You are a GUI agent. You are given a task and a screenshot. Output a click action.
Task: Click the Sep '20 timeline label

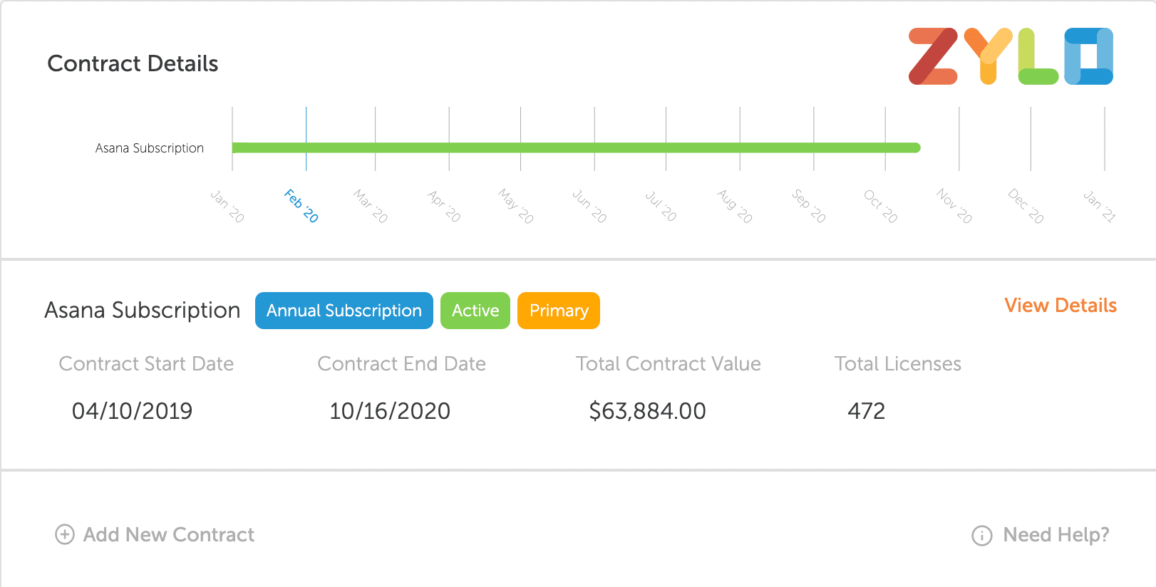(x=809, y=206)
